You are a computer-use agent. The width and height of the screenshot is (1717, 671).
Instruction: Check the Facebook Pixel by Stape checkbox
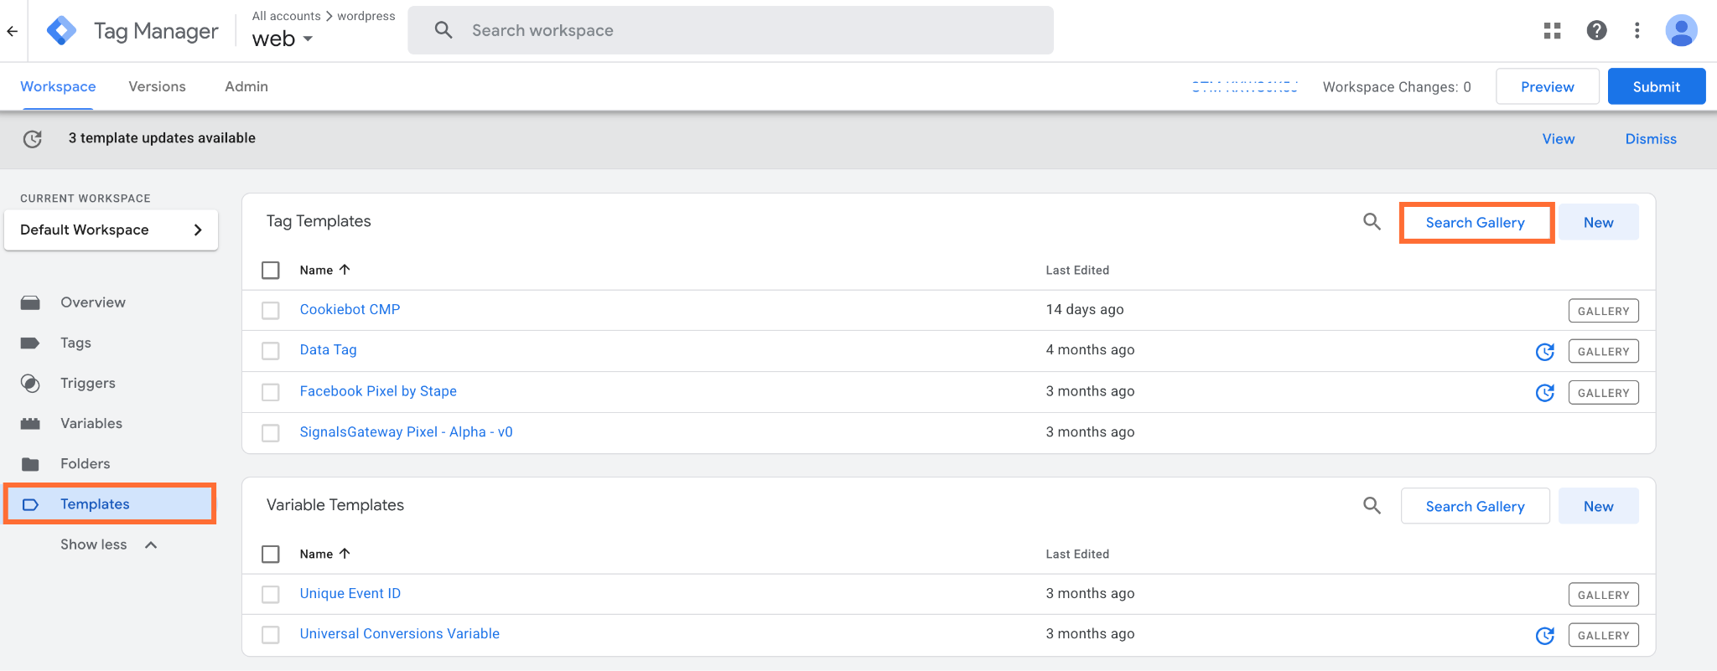(x=271, y=392)
